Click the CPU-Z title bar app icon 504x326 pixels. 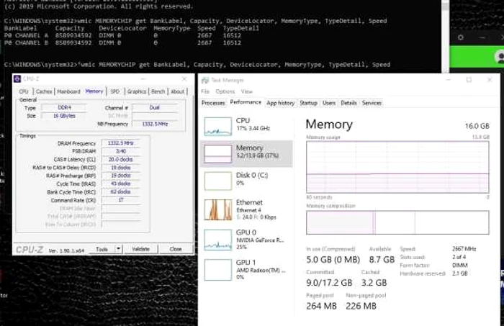[17, 78]
